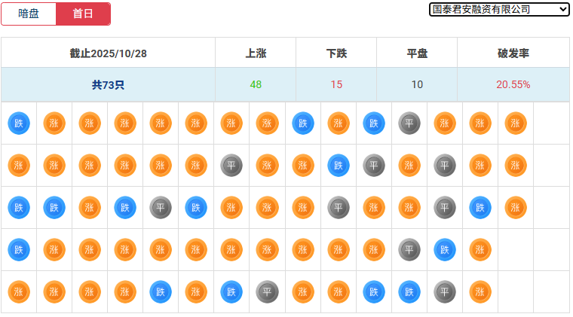Click the last gray 平 icon in bottom row
573x317 pixels.
coord(445,291)
